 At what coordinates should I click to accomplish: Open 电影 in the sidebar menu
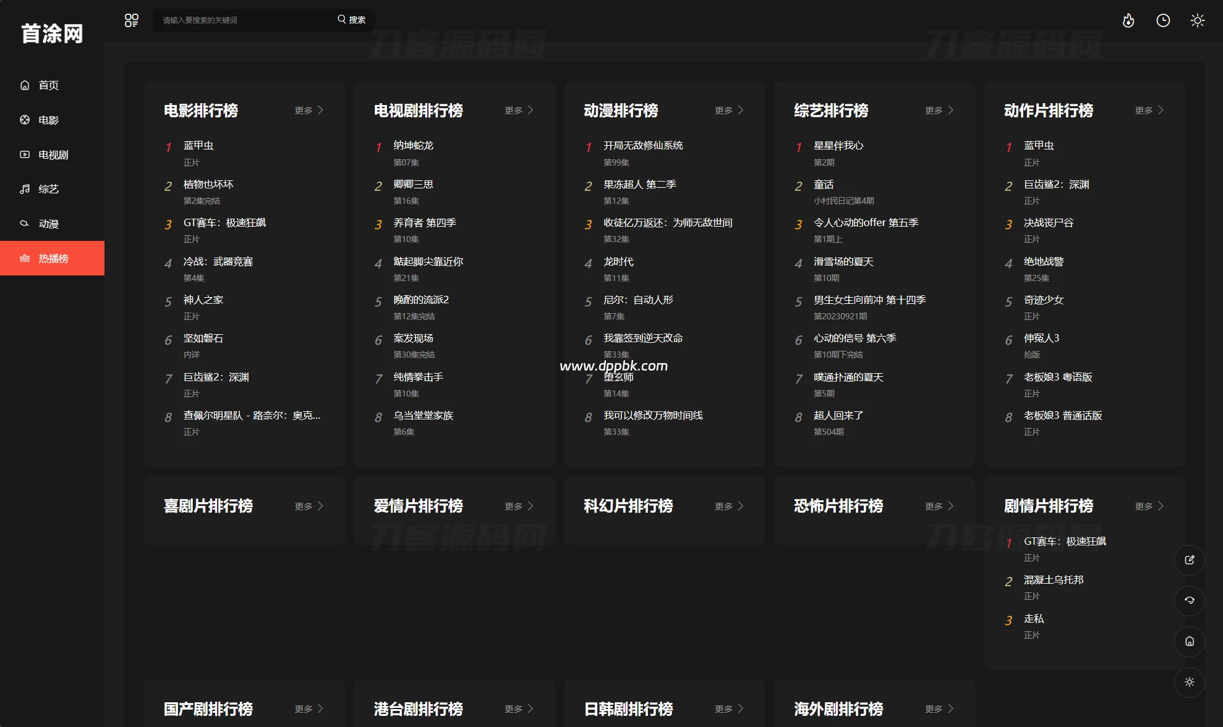52,120
